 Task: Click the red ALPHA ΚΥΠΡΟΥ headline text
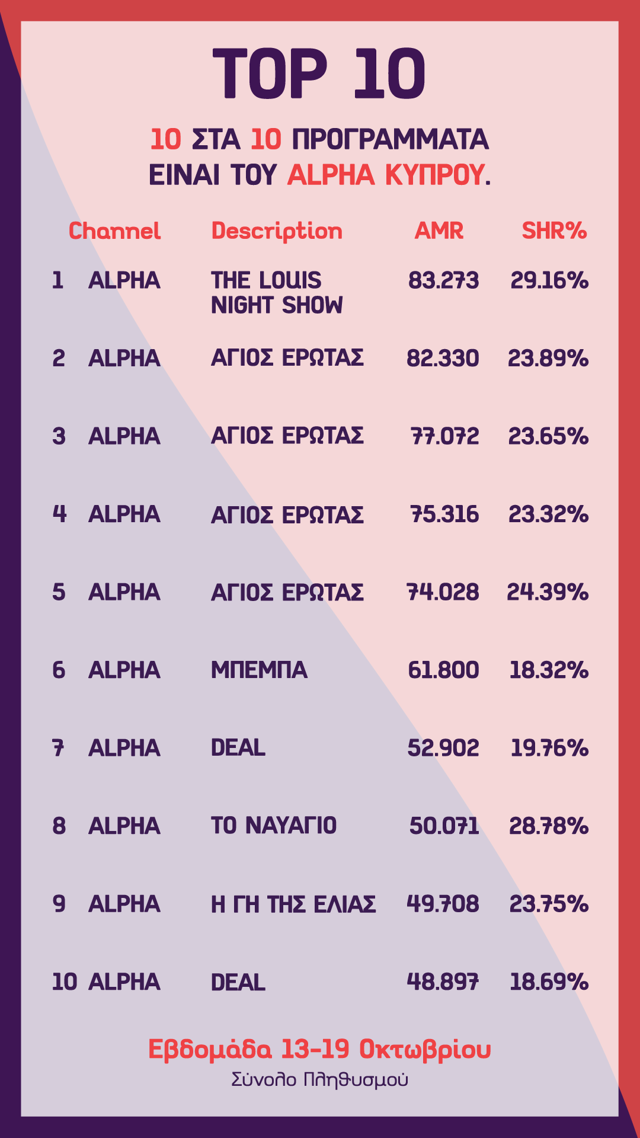tap(389, 175)
